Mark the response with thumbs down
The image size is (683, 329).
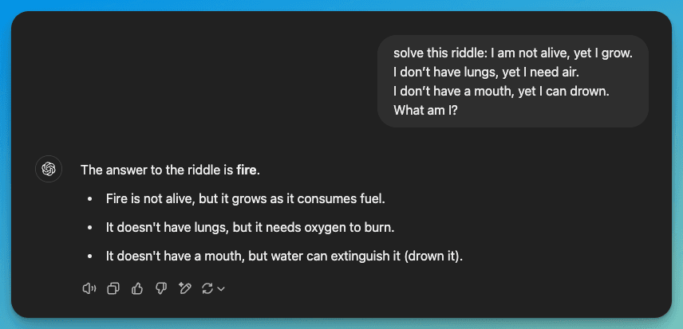tap(161, 288)
